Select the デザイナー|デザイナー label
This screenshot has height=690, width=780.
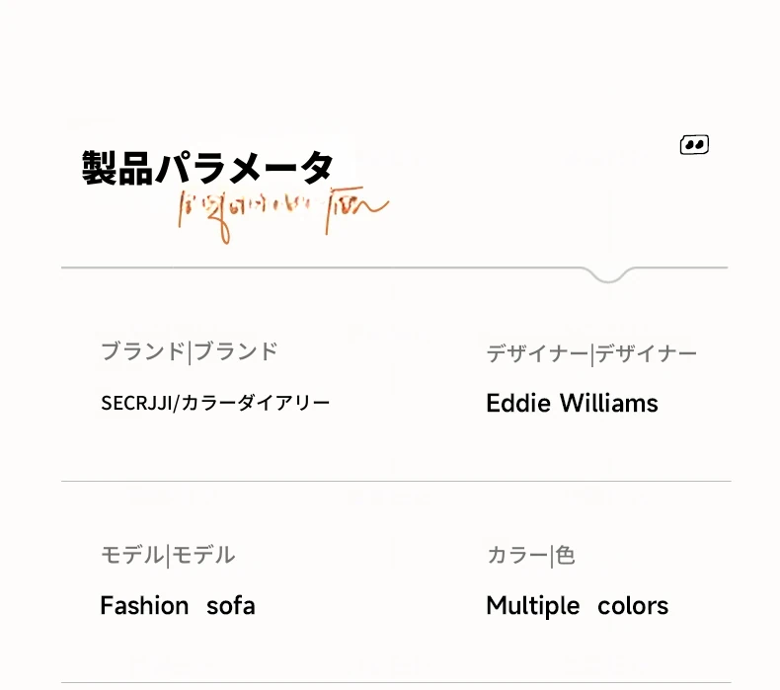tap(591, 354)
